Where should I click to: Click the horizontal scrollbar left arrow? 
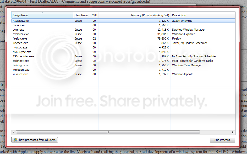(13, 133)
